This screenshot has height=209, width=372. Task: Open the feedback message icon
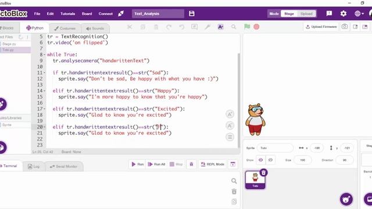coord(329,13)
